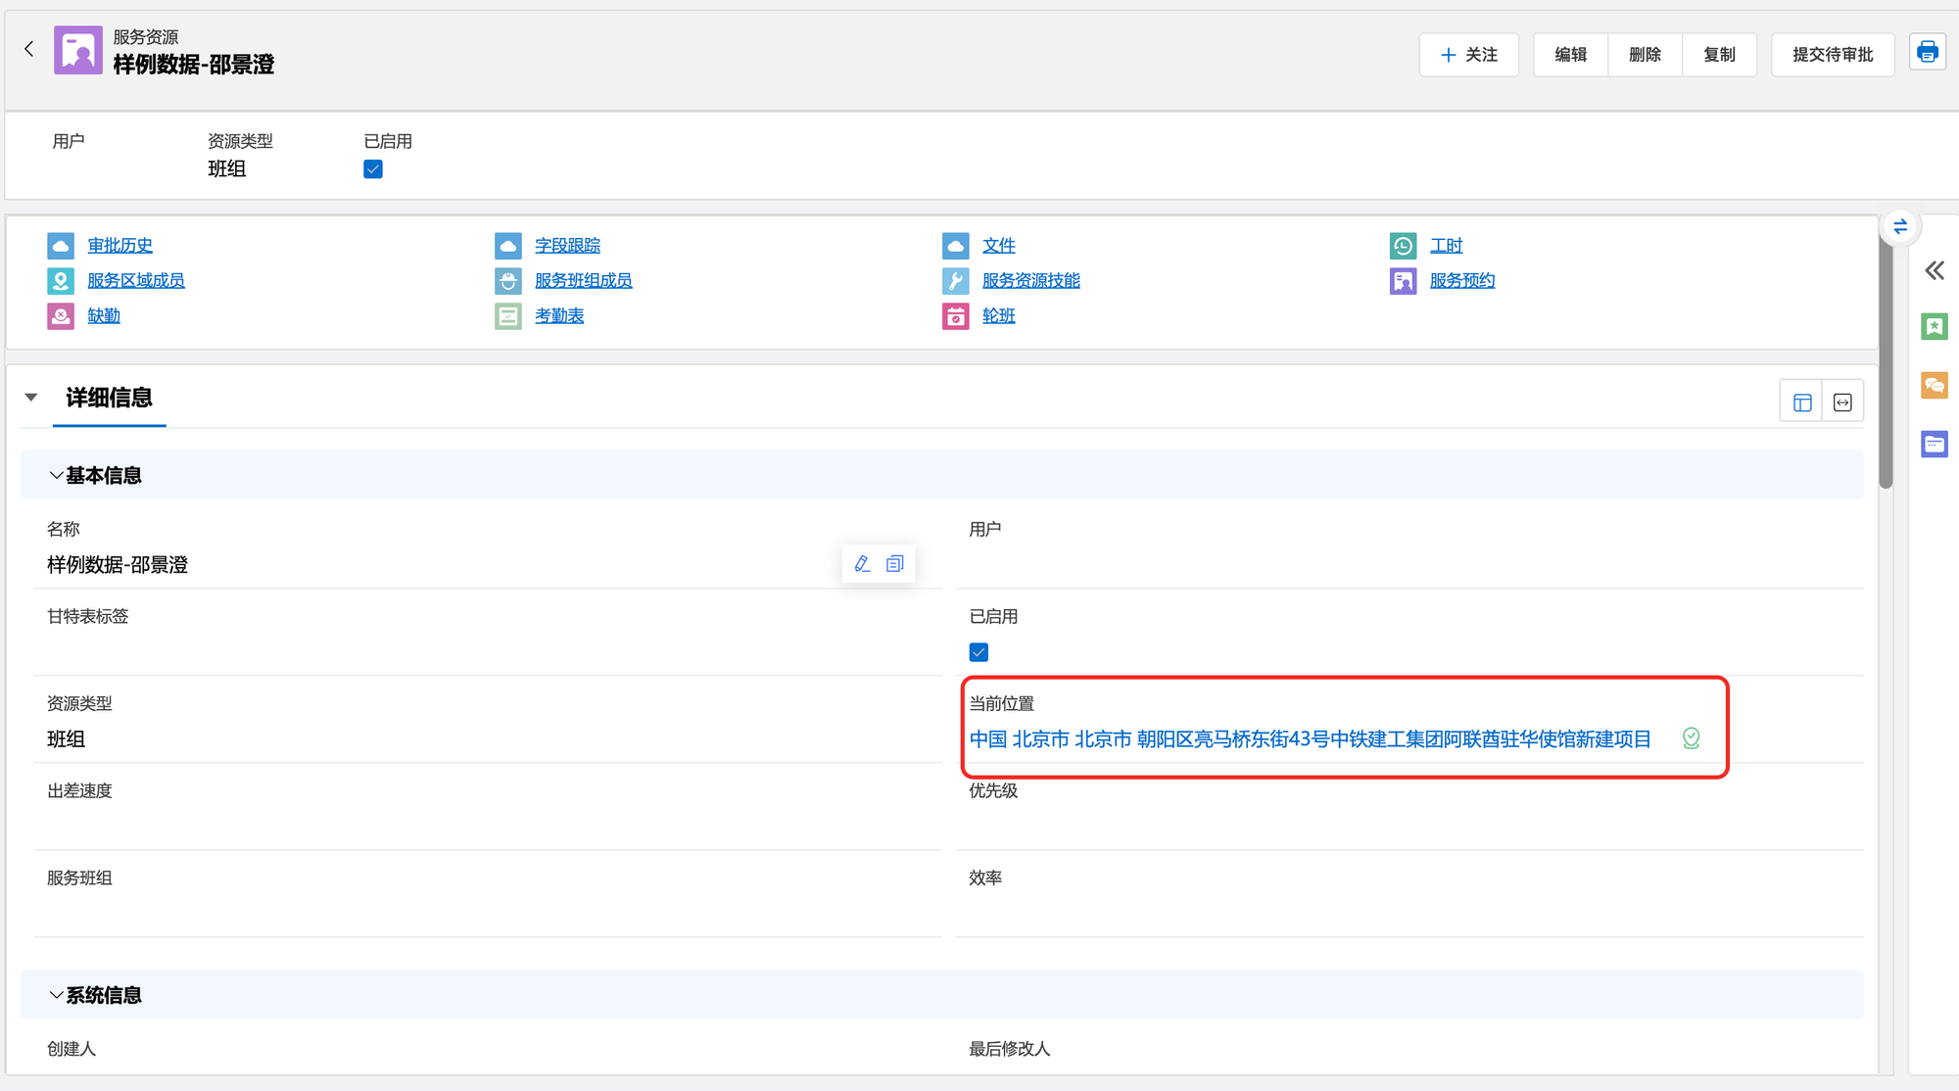Click the green location verified icon

coord(1691,738)
